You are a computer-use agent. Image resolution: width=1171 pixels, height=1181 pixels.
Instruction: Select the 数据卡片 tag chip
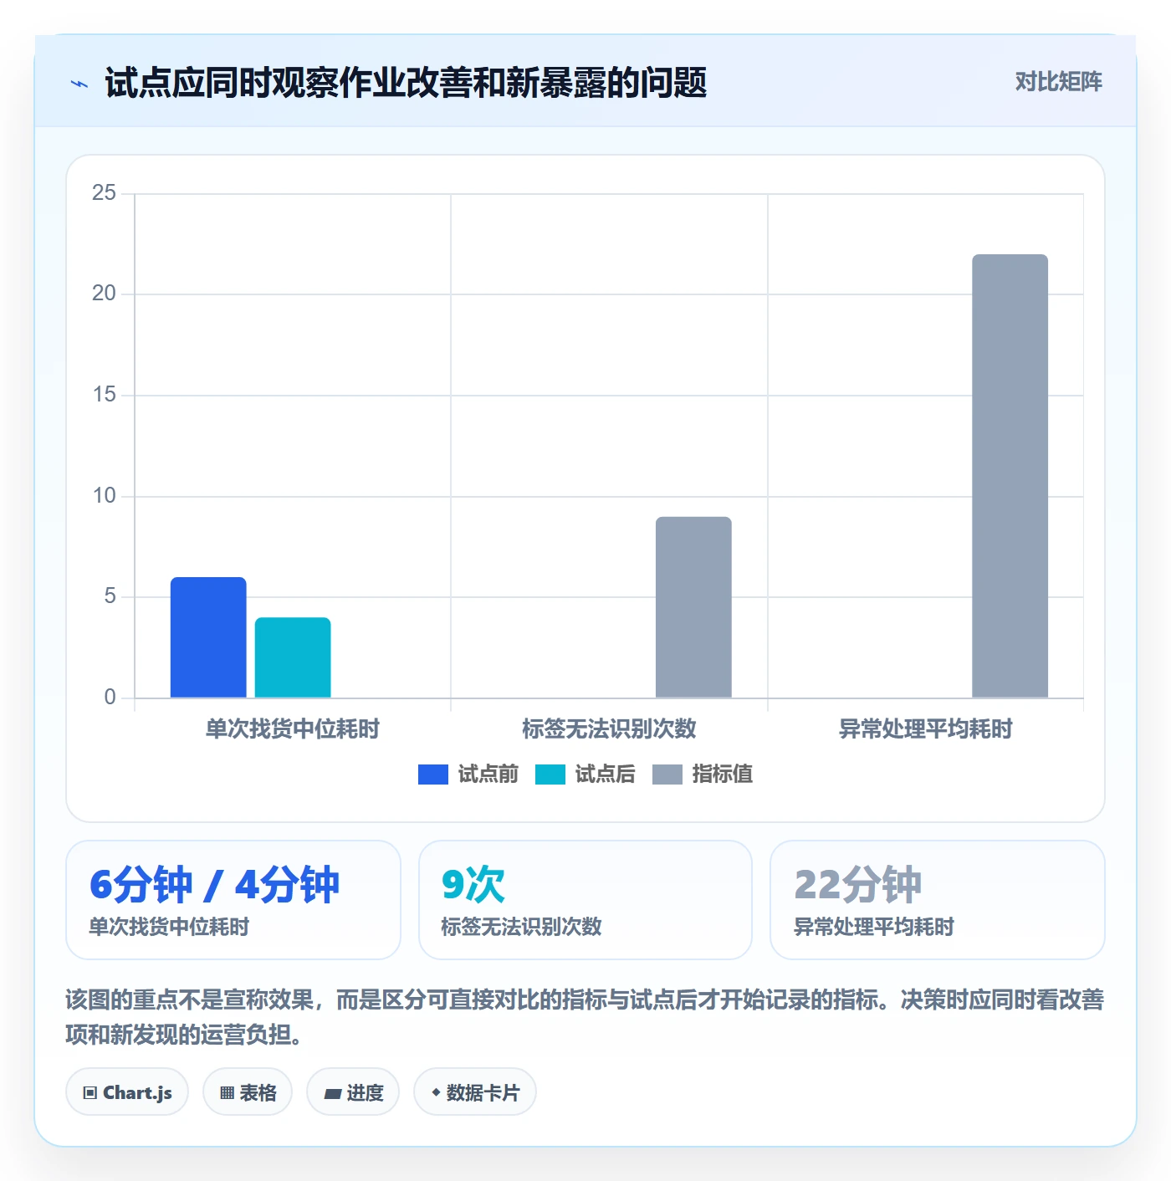[x=475, y=1092]
